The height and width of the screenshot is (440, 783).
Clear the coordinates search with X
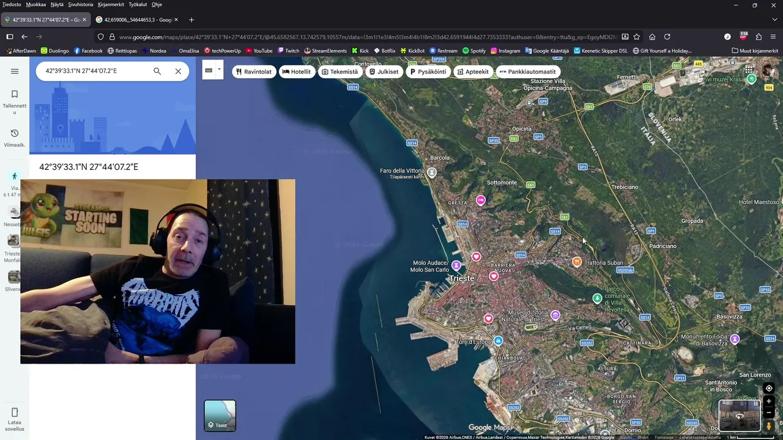(178, 71)
